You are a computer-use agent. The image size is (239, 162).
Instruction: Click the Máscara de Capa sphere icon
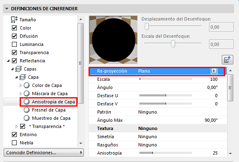pyautogui.click(x=27, y=94)
